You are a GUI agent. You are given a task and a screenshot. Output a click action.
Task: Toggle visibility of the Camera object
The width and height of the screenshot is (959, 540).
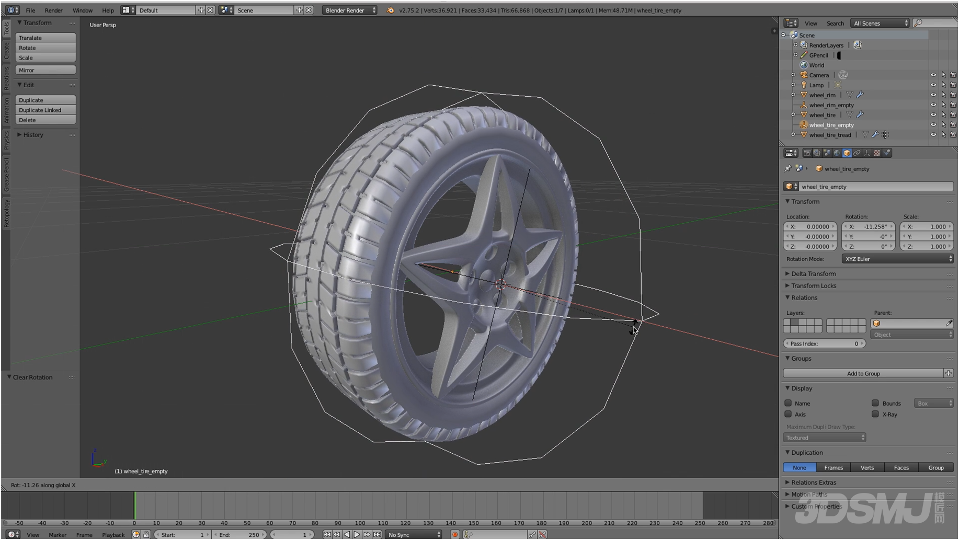[933, 75]
